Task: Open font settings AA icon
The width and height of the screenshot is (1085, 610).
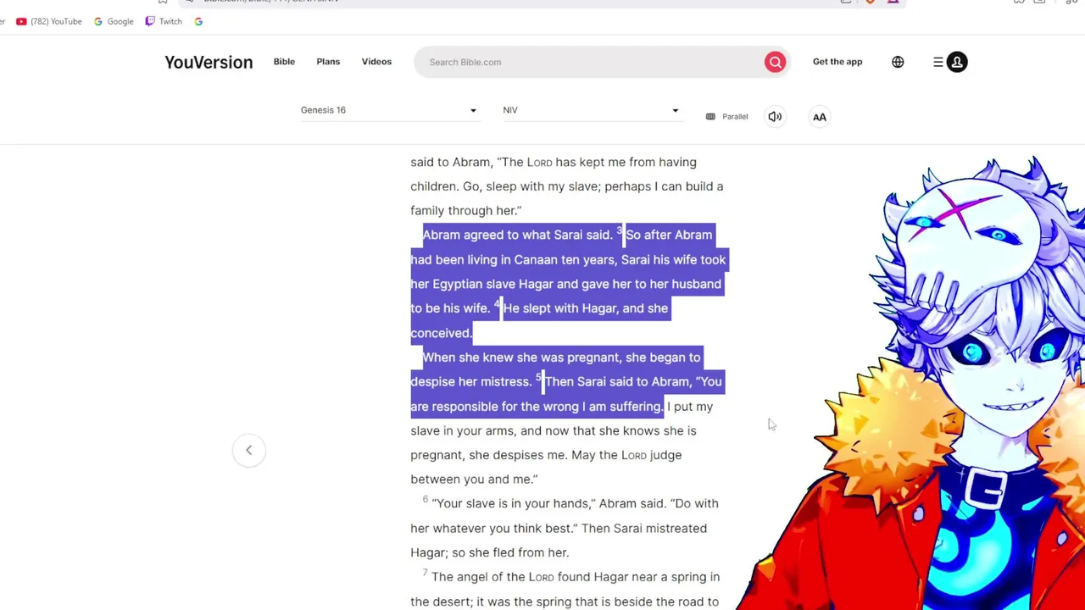Action: pyautogui.click(x=820, y=117)
